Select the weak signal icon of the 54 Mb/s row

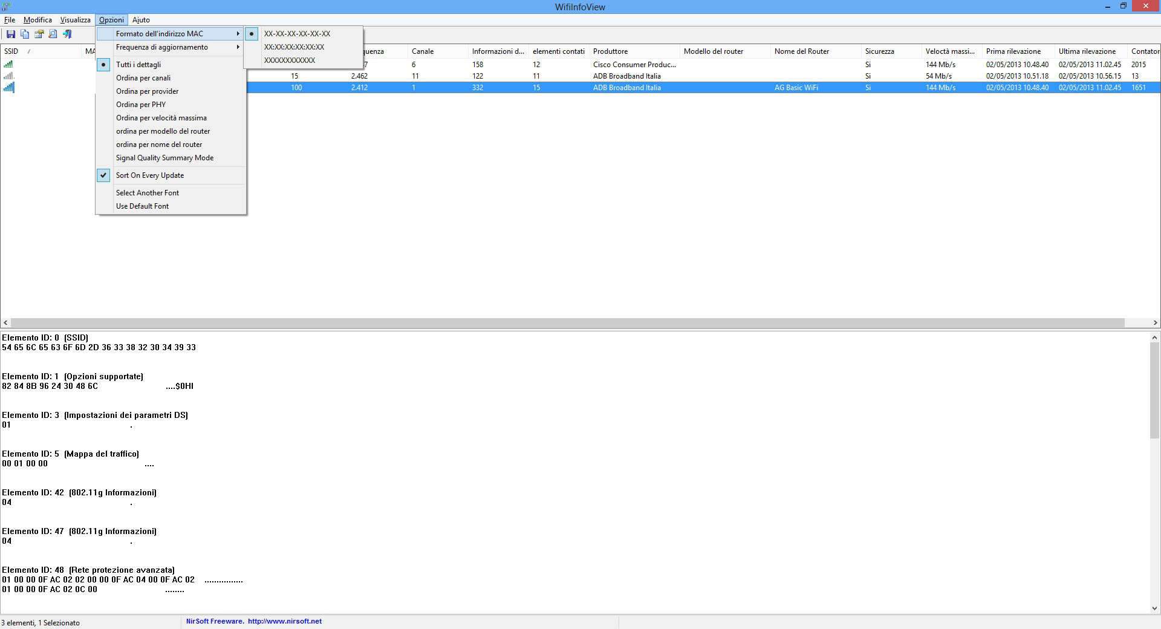click(8, 76)
